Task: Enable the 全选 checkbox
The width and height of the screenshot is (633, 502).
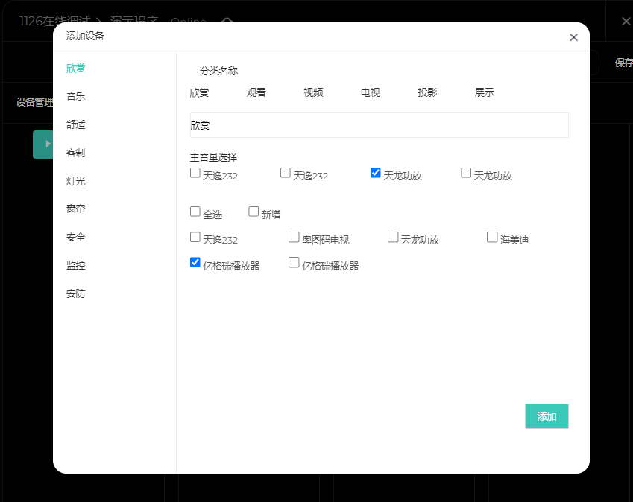Action: [x=195, y=212]
